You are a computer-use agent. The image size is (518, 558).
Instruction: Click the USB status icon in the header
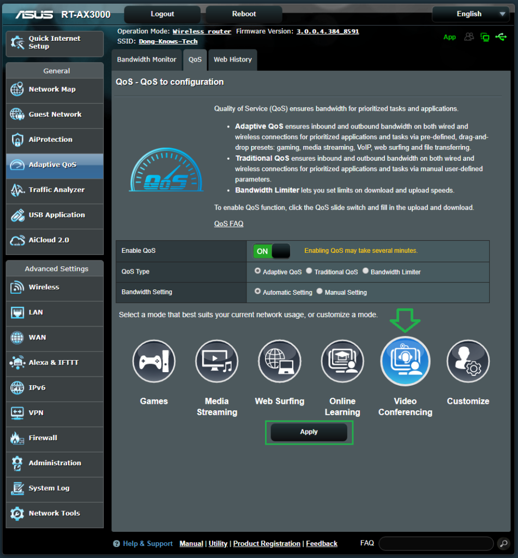tap(501, 37)
